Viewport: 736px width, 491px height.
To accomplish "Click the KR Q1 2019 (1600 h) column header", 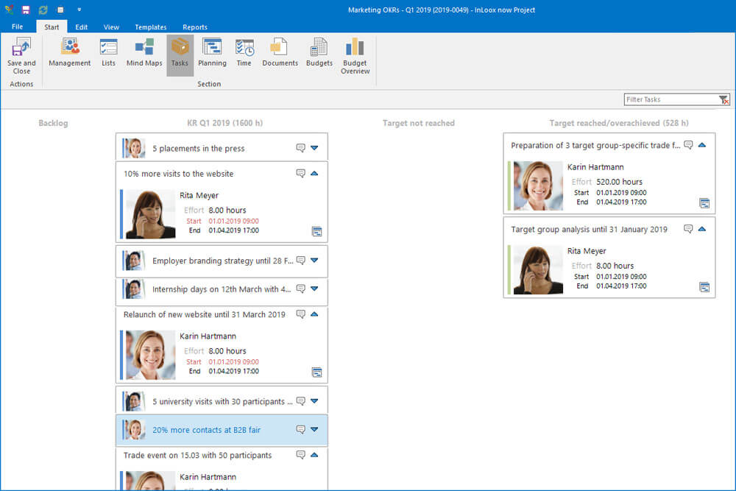I will coord(224,123).
